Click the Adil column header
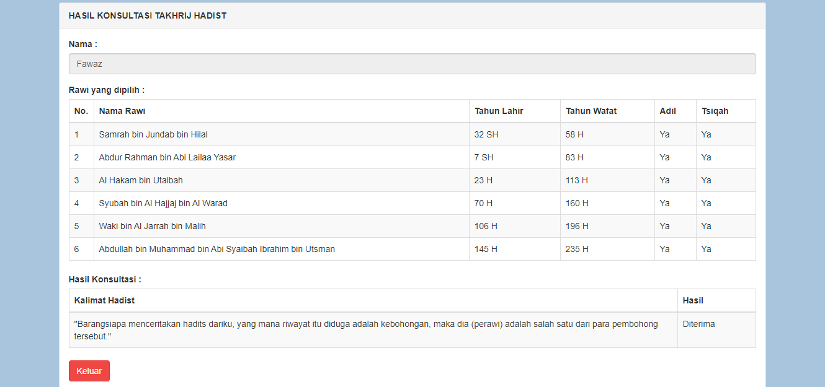 point(668,111)
